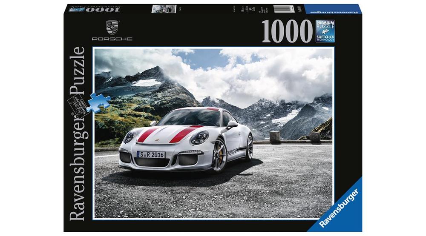The image size is (426, 236).
Task: Click the PORSCHE wordmark under the crest
Action: [112, 39]
